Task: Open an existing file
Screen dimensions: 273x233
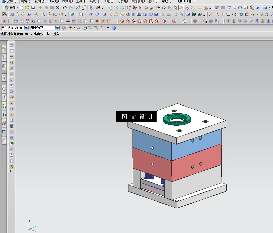Action: 27,8
